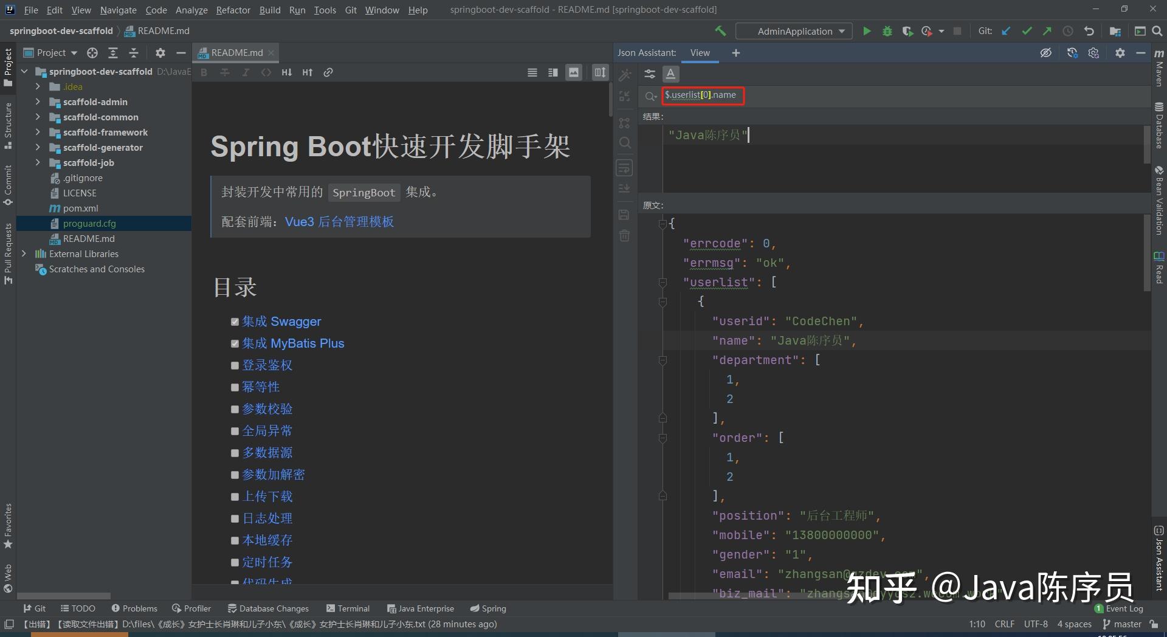This screenshot has width=1167, height=637.
Task: Click the JSONPath query input field
Action: 703,95
